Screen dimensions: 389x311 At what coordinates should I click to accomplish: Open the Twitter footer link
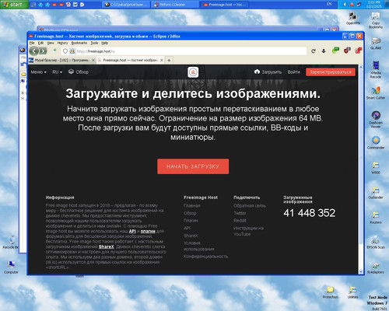pyautogui.click(x=240, y=213)
